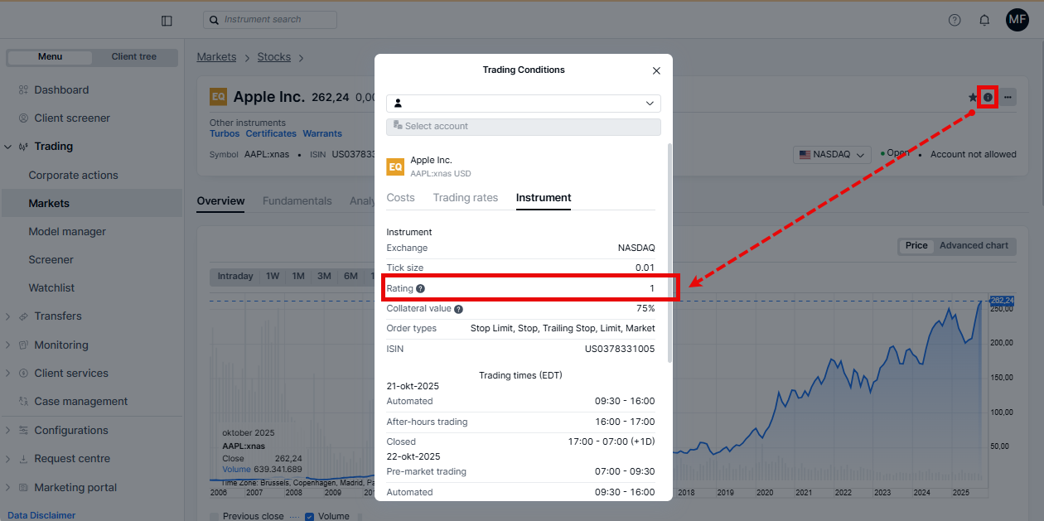This screenshot has height=521, width=1044.
Task: Open the notifications bell icon
Action: (984, 20)
